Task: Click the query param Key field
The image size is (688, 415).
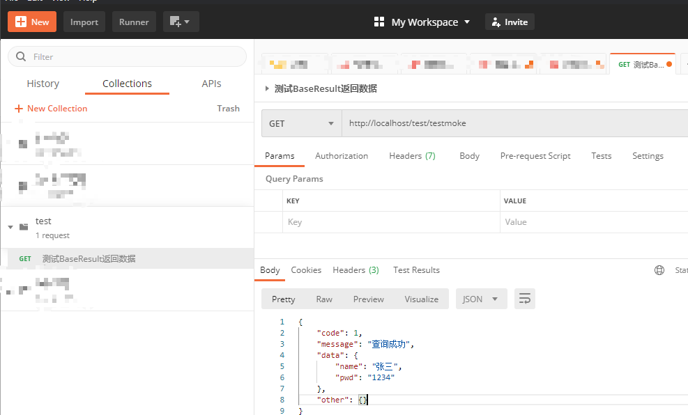Action: [391, 222]
